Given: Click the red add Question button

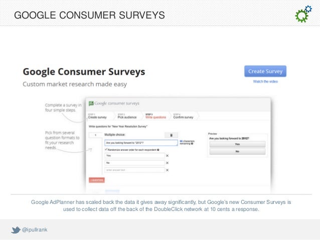Looking at the screenshot, I should click(96, 179).
